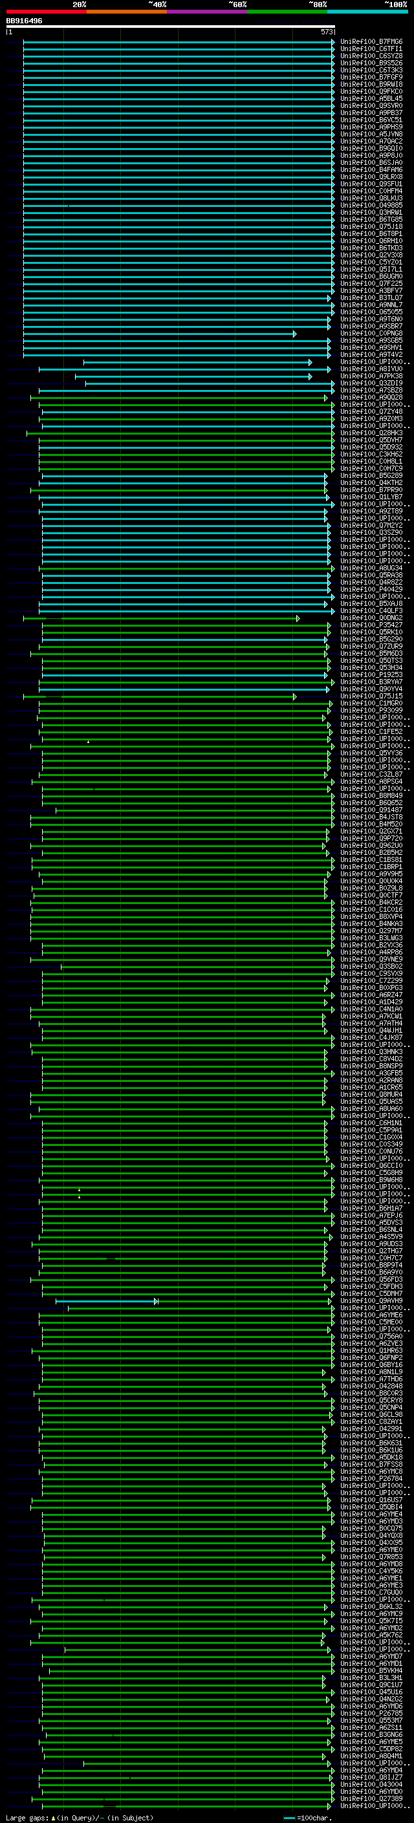414x1823 pixels.
Task: Click the short alignment bar for UniRef100_Q0DNG2
Action: [161, 618]
